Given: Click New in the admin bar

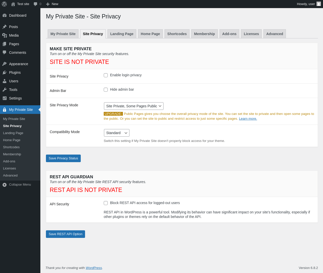Looking at the screenshot, I should tap(52, 4).
